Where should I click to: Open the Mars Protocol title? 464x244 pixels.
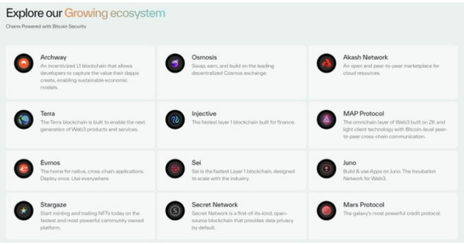tap(363, 205)
